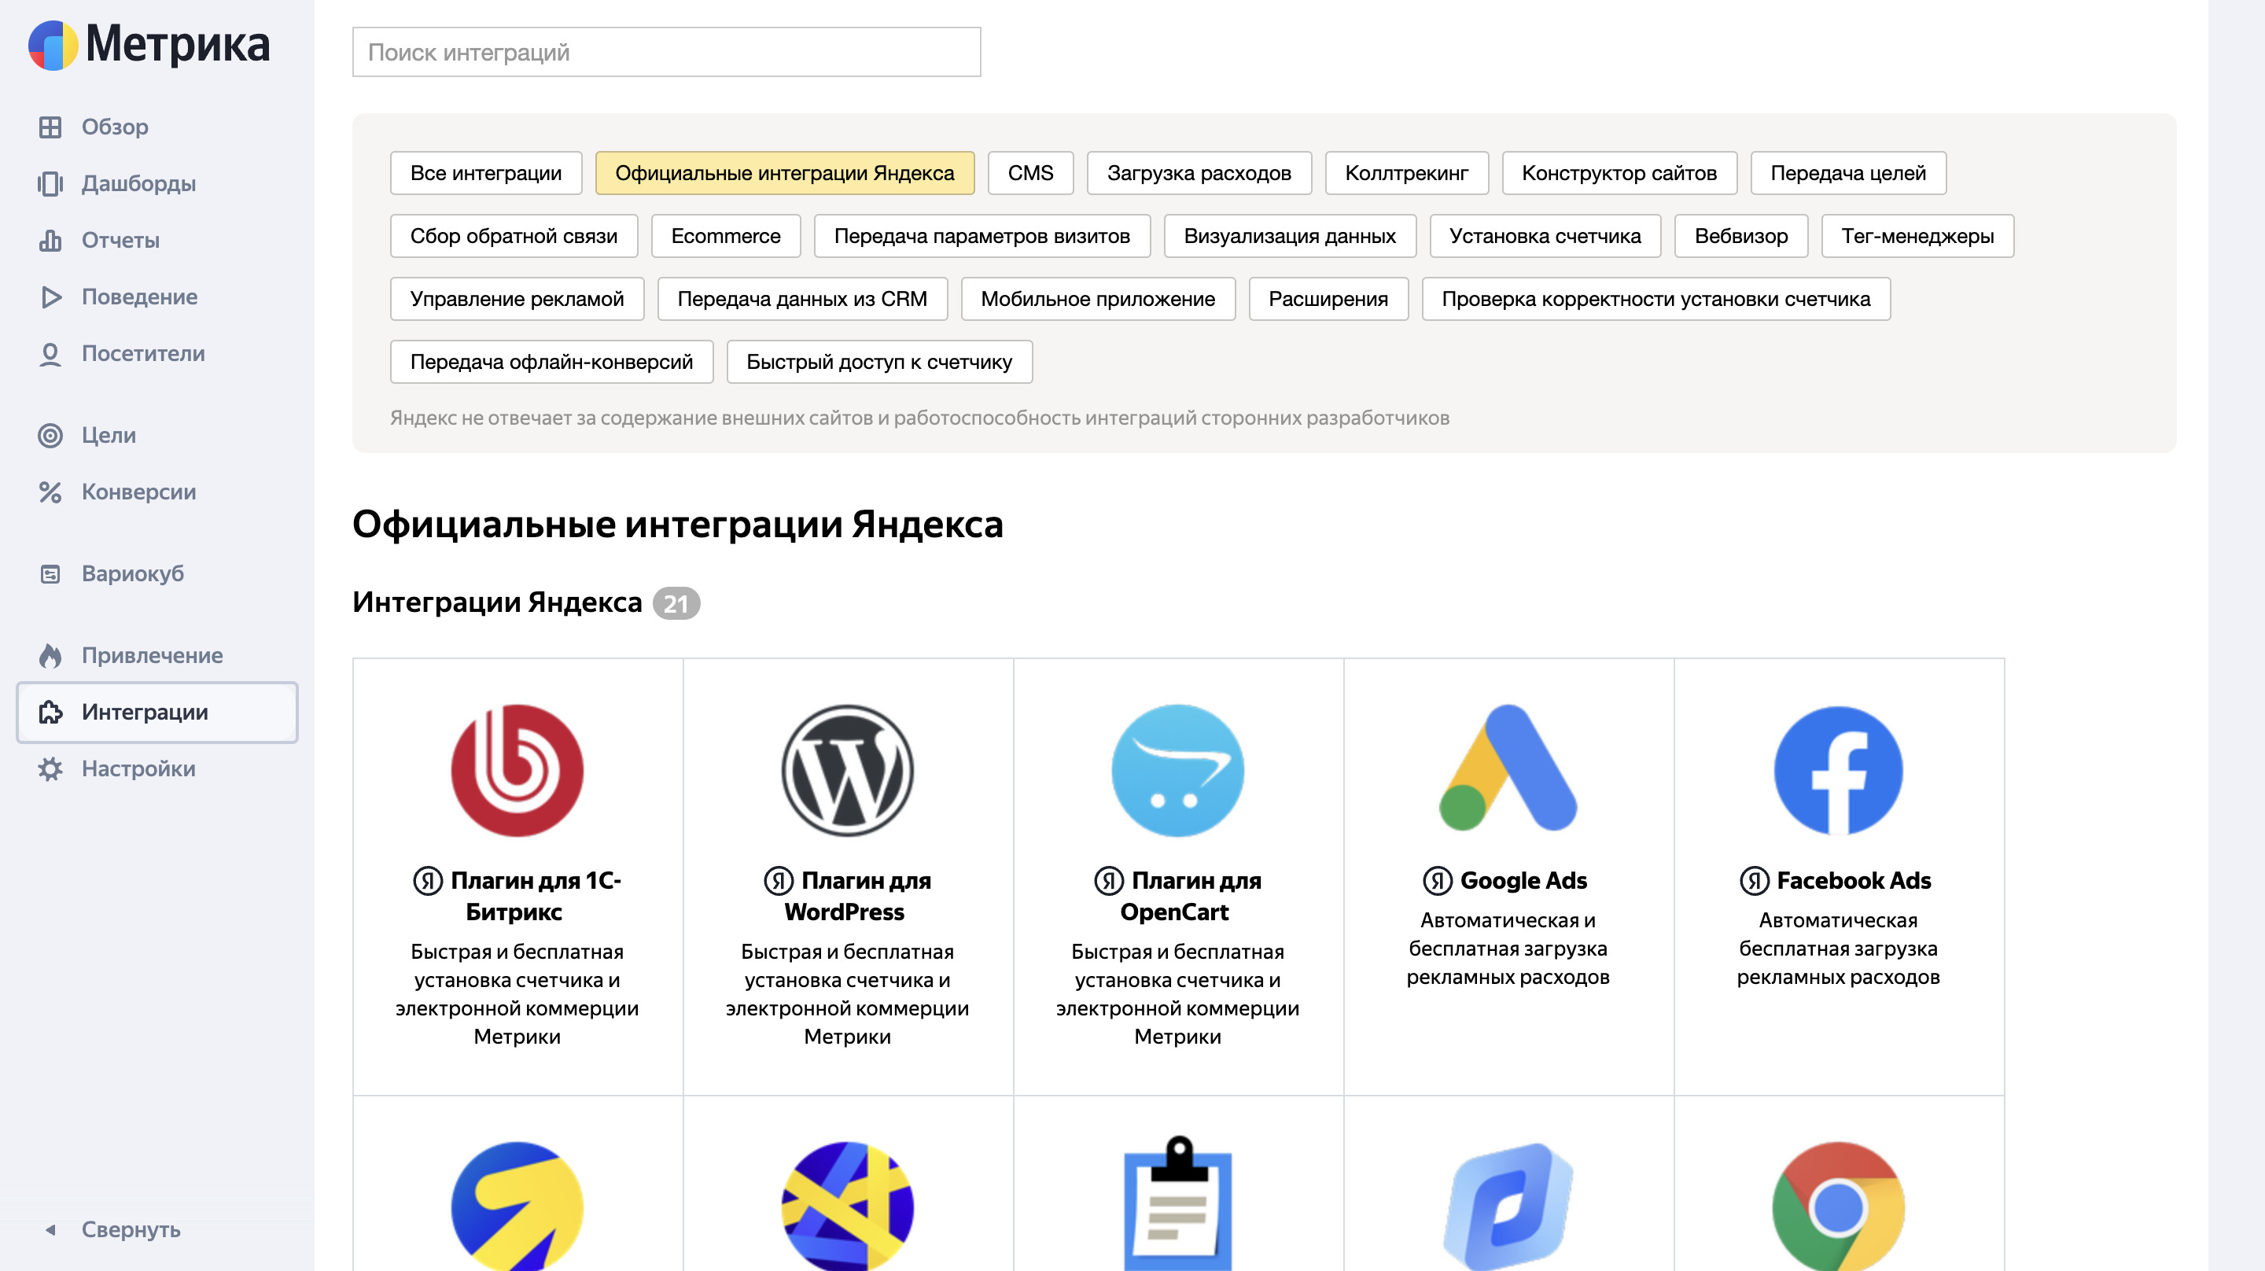The height and width of the screenshot is (1271, 2265).
Task: Click the clipboard logo in second row
Action: click(x=1177, y=1203)
